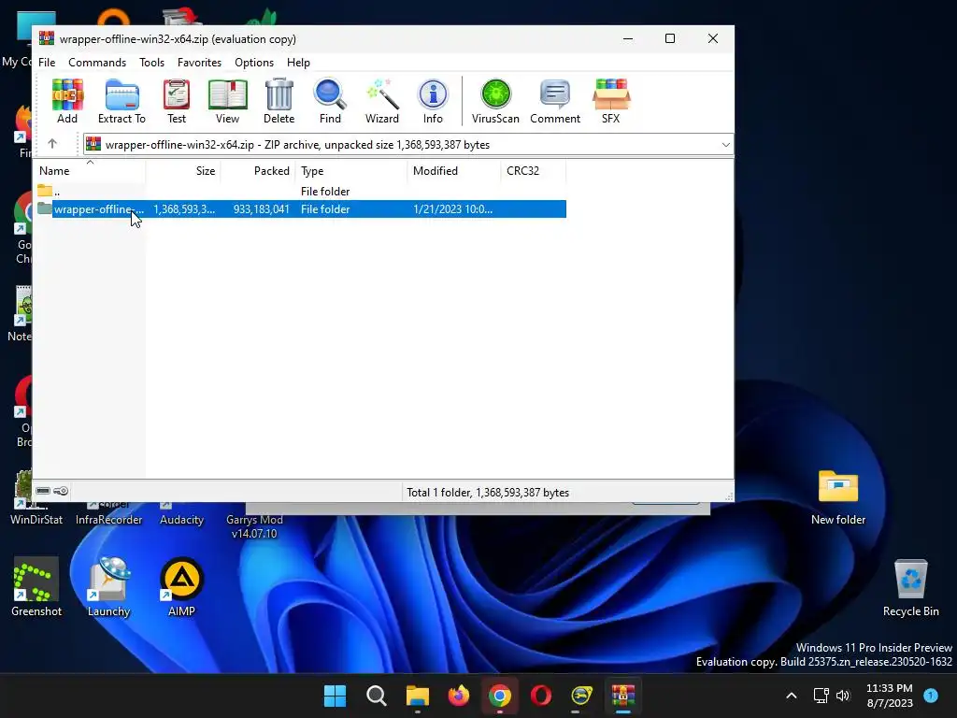Select the New folder desktop icon
Viewport: 957px width, 718px height.
click(x=838, y=497)
